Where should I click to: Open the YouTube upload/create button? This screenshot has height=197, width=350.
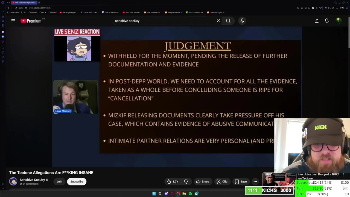click(x=317, y=21)
